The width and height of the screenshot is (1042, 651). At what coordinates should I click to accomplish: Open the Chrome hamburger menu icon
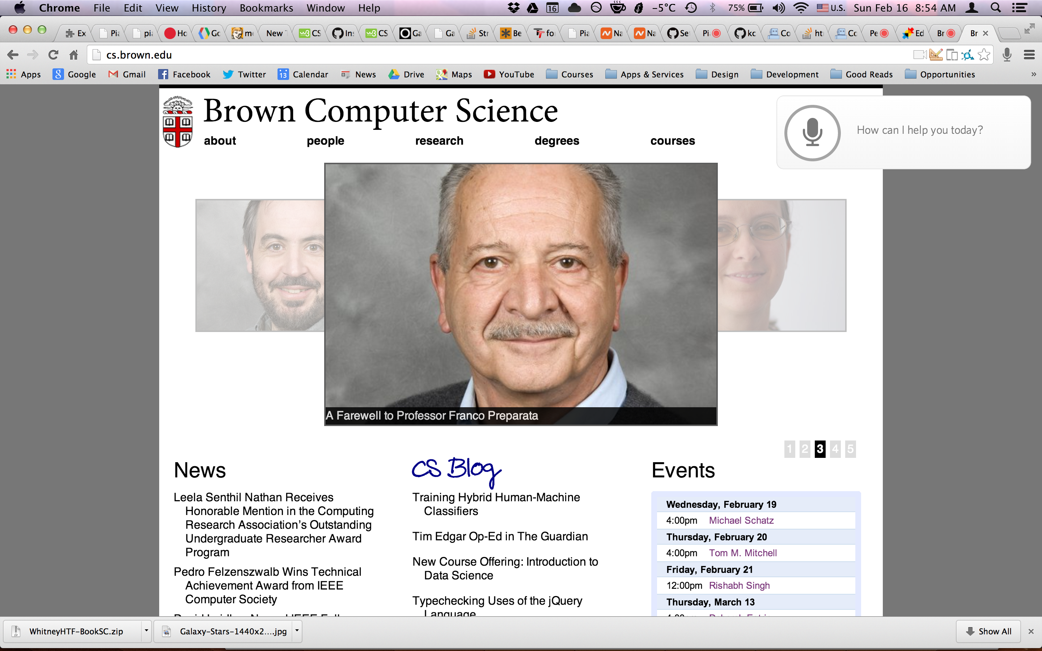(1029, 55)
